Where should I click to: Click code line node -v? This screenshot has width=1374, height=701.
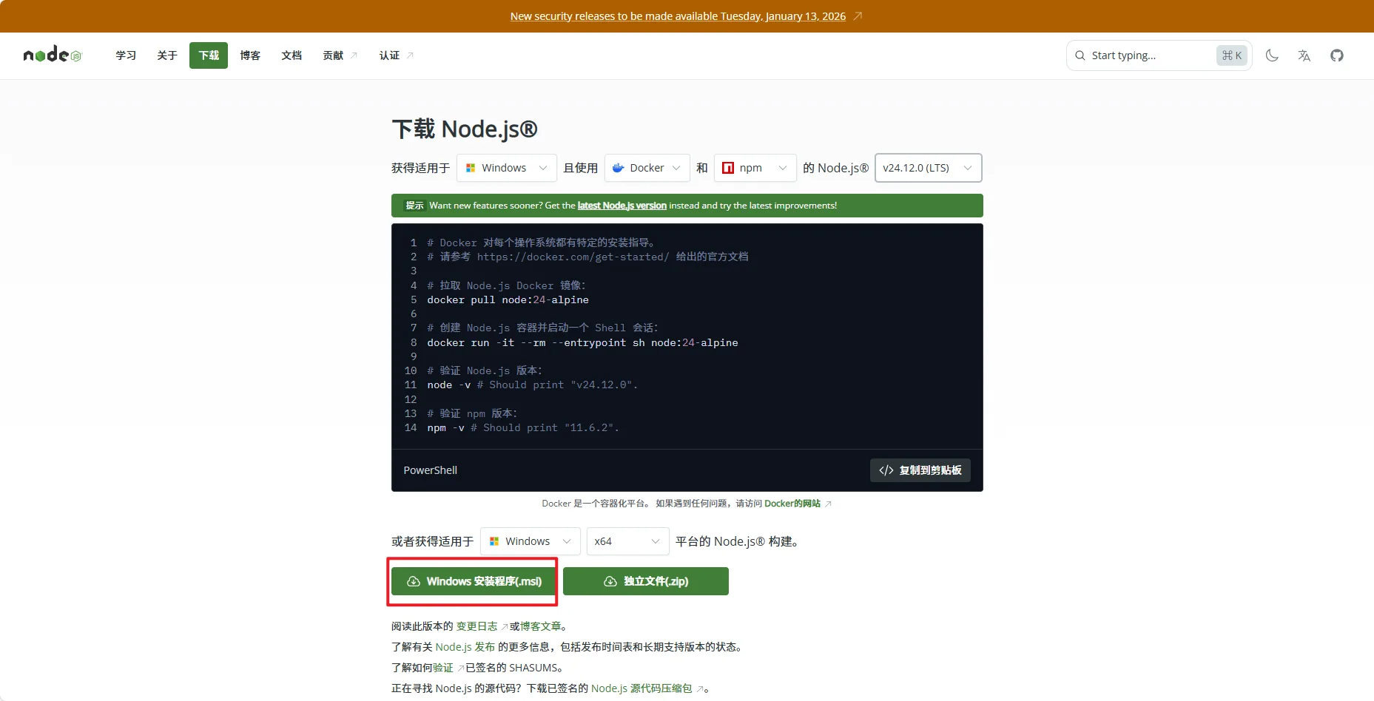[533, 385]
